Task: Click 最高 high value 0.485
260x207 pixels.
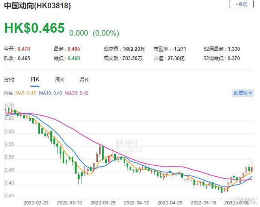Action: (74, 49)
